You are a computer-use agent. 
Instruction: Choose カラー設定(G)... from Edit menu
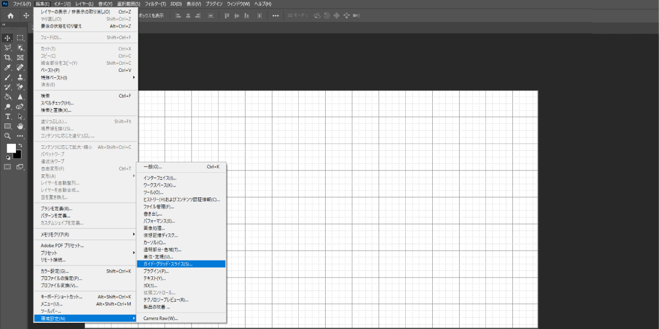click(x=86, y=271)
